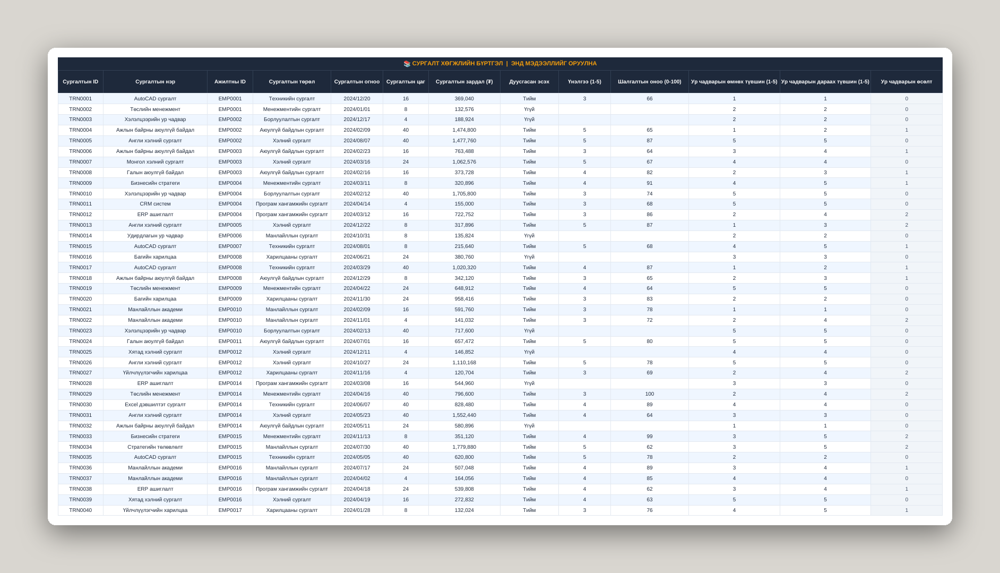Click the cell 'TRN0015'
This screenshot has width=1000, height=573.
[x=81, y=246]
